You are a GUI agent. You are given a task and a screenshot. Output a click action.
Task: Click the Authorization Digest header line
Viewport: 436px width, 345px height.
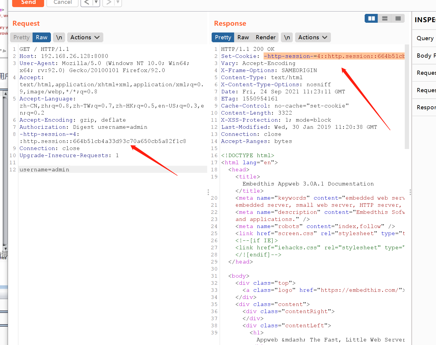(83, 127)
